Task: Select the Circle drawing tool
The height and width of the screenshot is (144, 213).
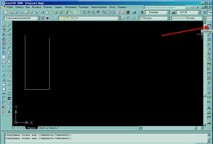Action: coord(9,53)
